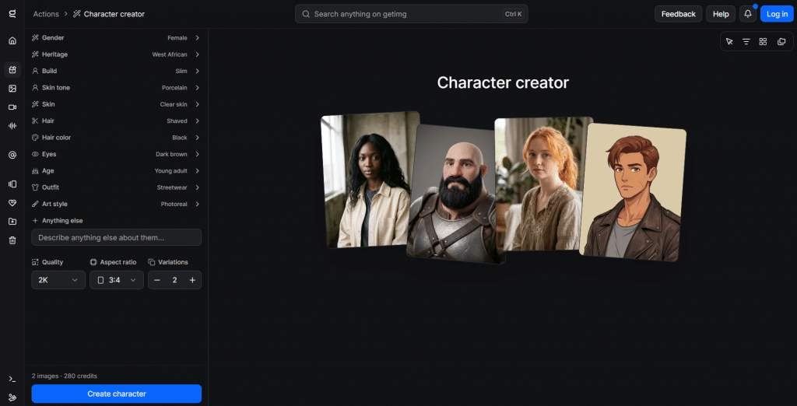Click the Ctrl K shortcut badge
This screenshot has height=406, width=797.
coord(514,14)
